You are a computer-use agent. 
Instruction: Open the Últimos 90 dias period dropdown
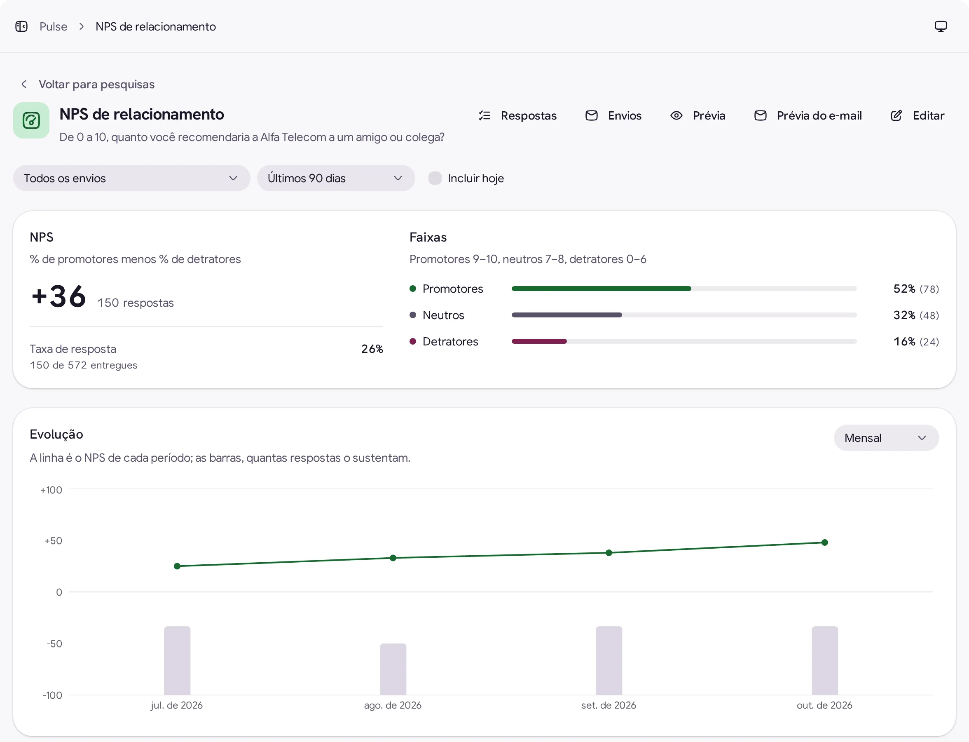pyautogui.click(x=336, y=178)
